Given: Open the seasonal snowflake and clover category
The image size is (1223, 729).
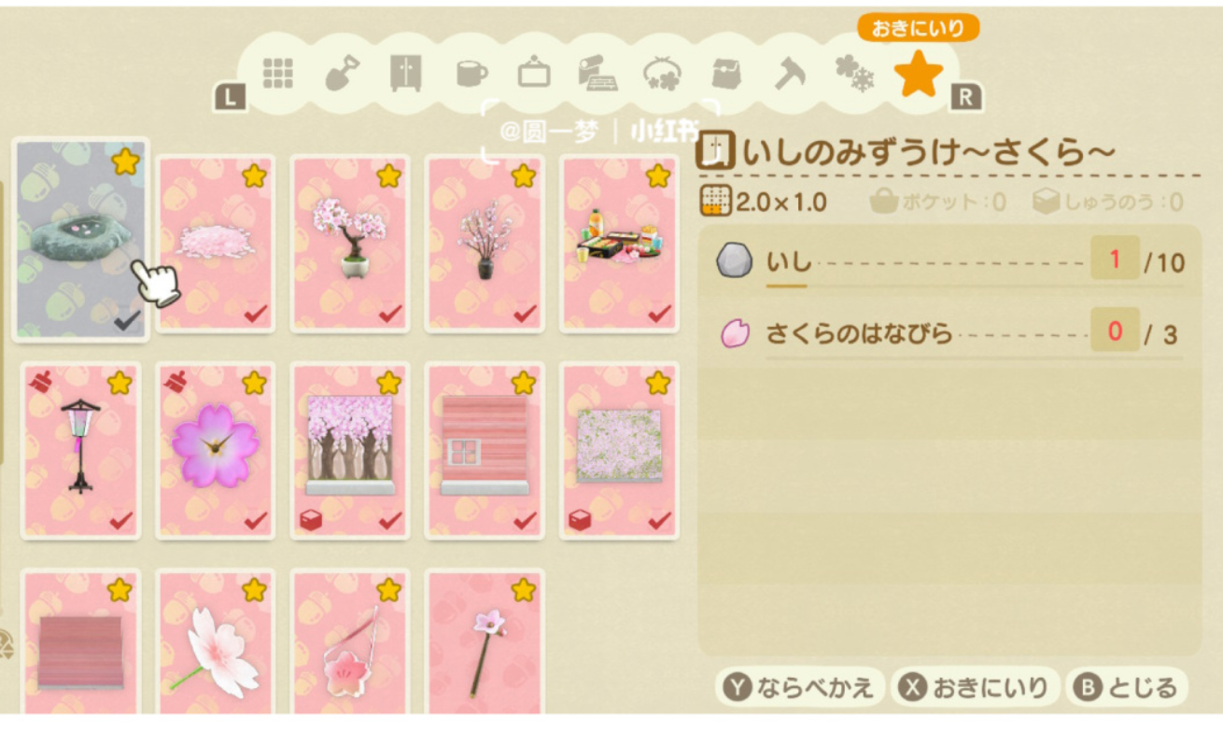Looking at the screenshot, I should [854, 74].
